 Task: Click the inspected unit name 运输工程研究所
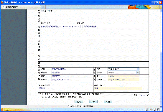click(x=59, y=69)
